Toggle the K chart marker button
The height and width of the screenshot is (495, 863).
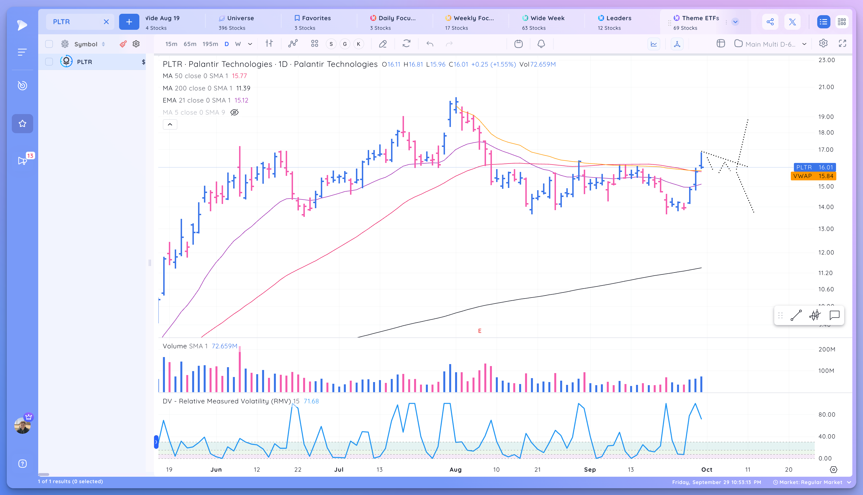tap(358, 44)
